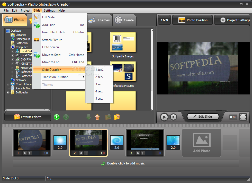This screenshot has width=252, height=183.
Task: Open the Edit menu
Action: pos(15,11)
